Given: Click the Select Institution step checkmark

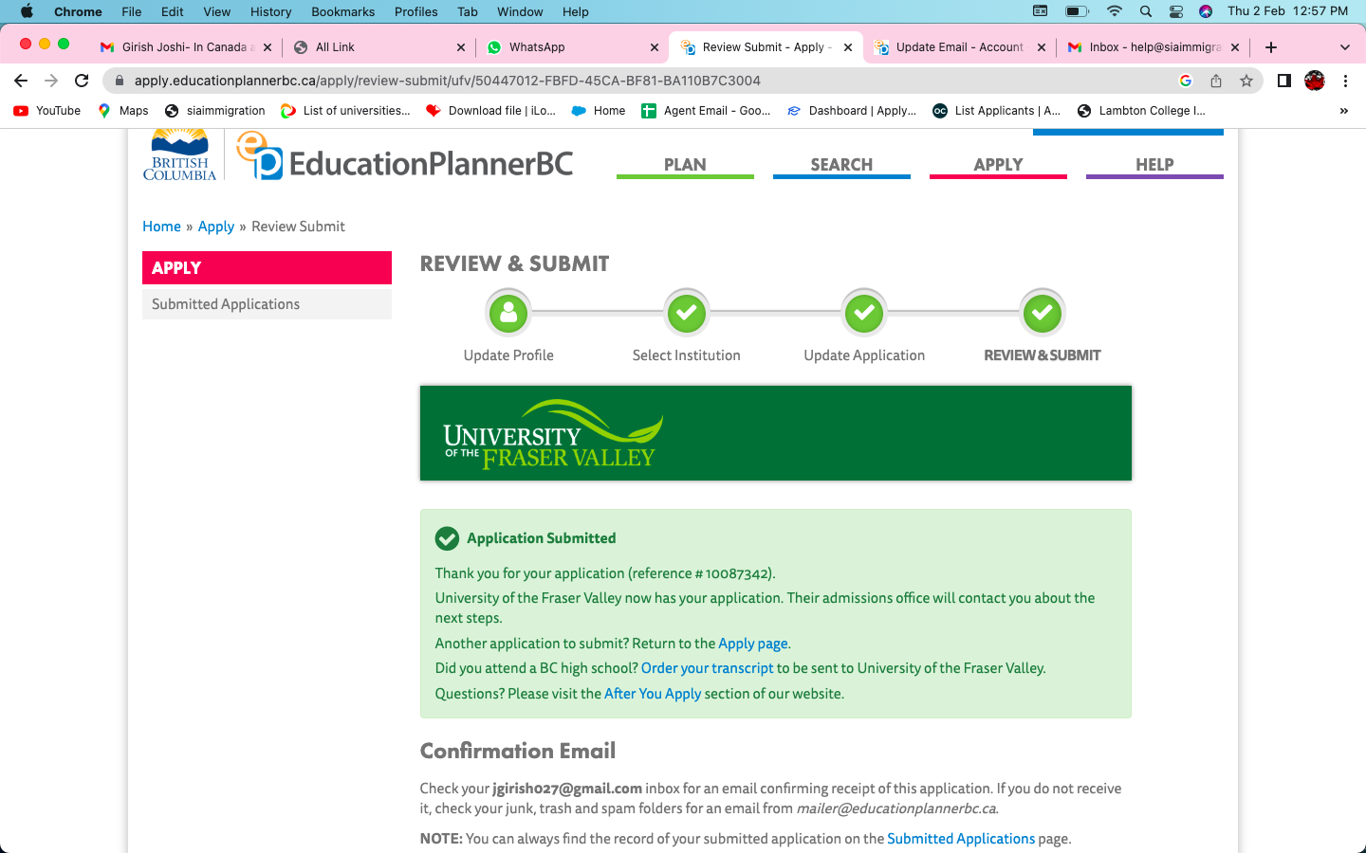Looking at the screenshot, I should (x=687, y=313).
